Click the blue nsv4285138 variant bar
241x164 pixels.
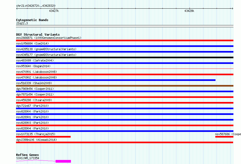coord(125,52)
